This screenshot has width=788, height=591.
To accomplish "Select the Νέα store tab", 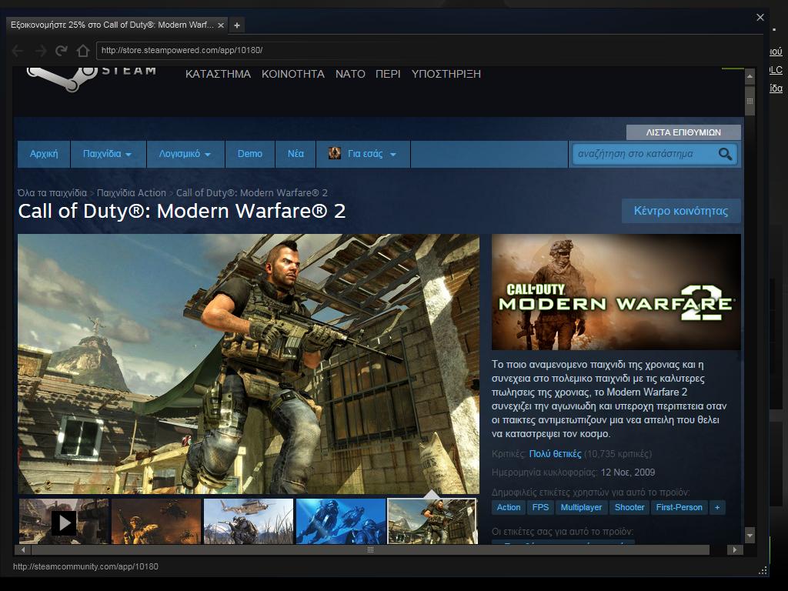I will click(295, 154).
